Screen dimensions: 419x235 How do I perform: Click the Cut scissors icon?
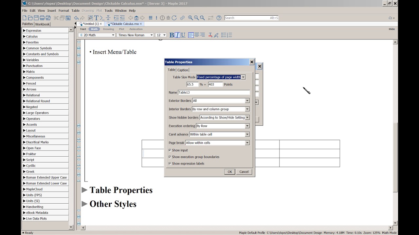56,18
